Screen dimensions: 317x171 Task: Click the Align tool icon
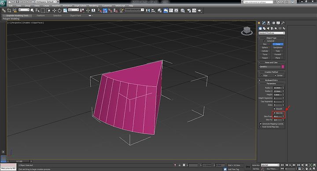coord(153,11)
